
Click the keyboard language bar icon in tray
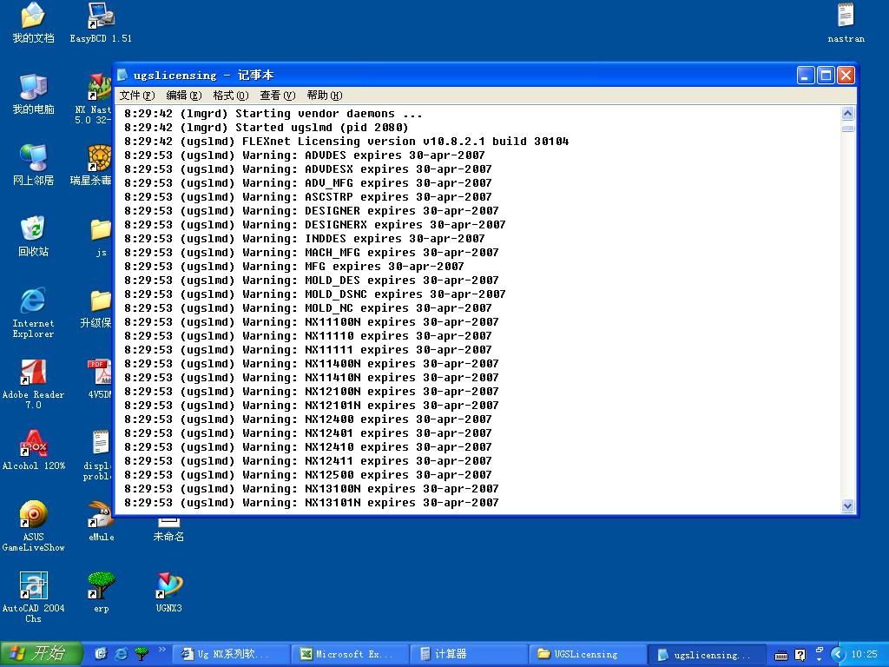coord(780,655)
